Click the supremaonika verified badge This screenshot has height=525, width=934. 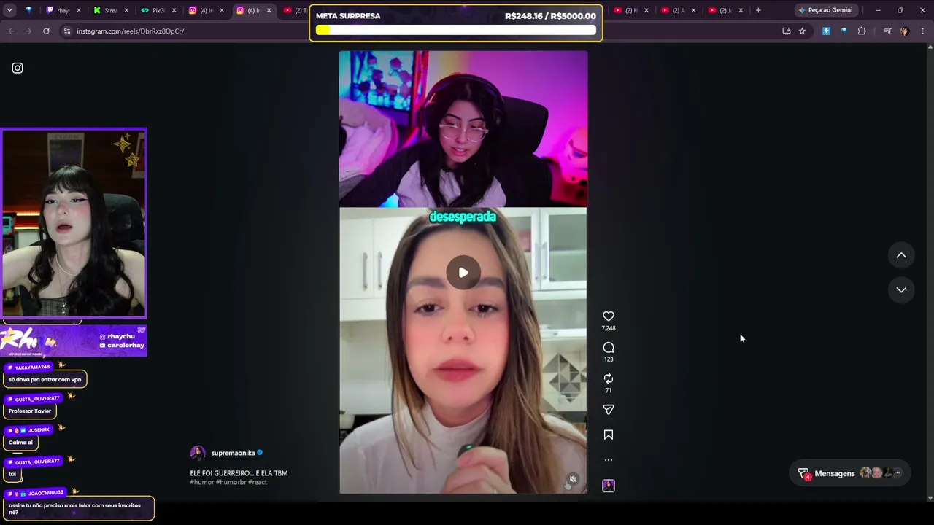tap(260, 453)
